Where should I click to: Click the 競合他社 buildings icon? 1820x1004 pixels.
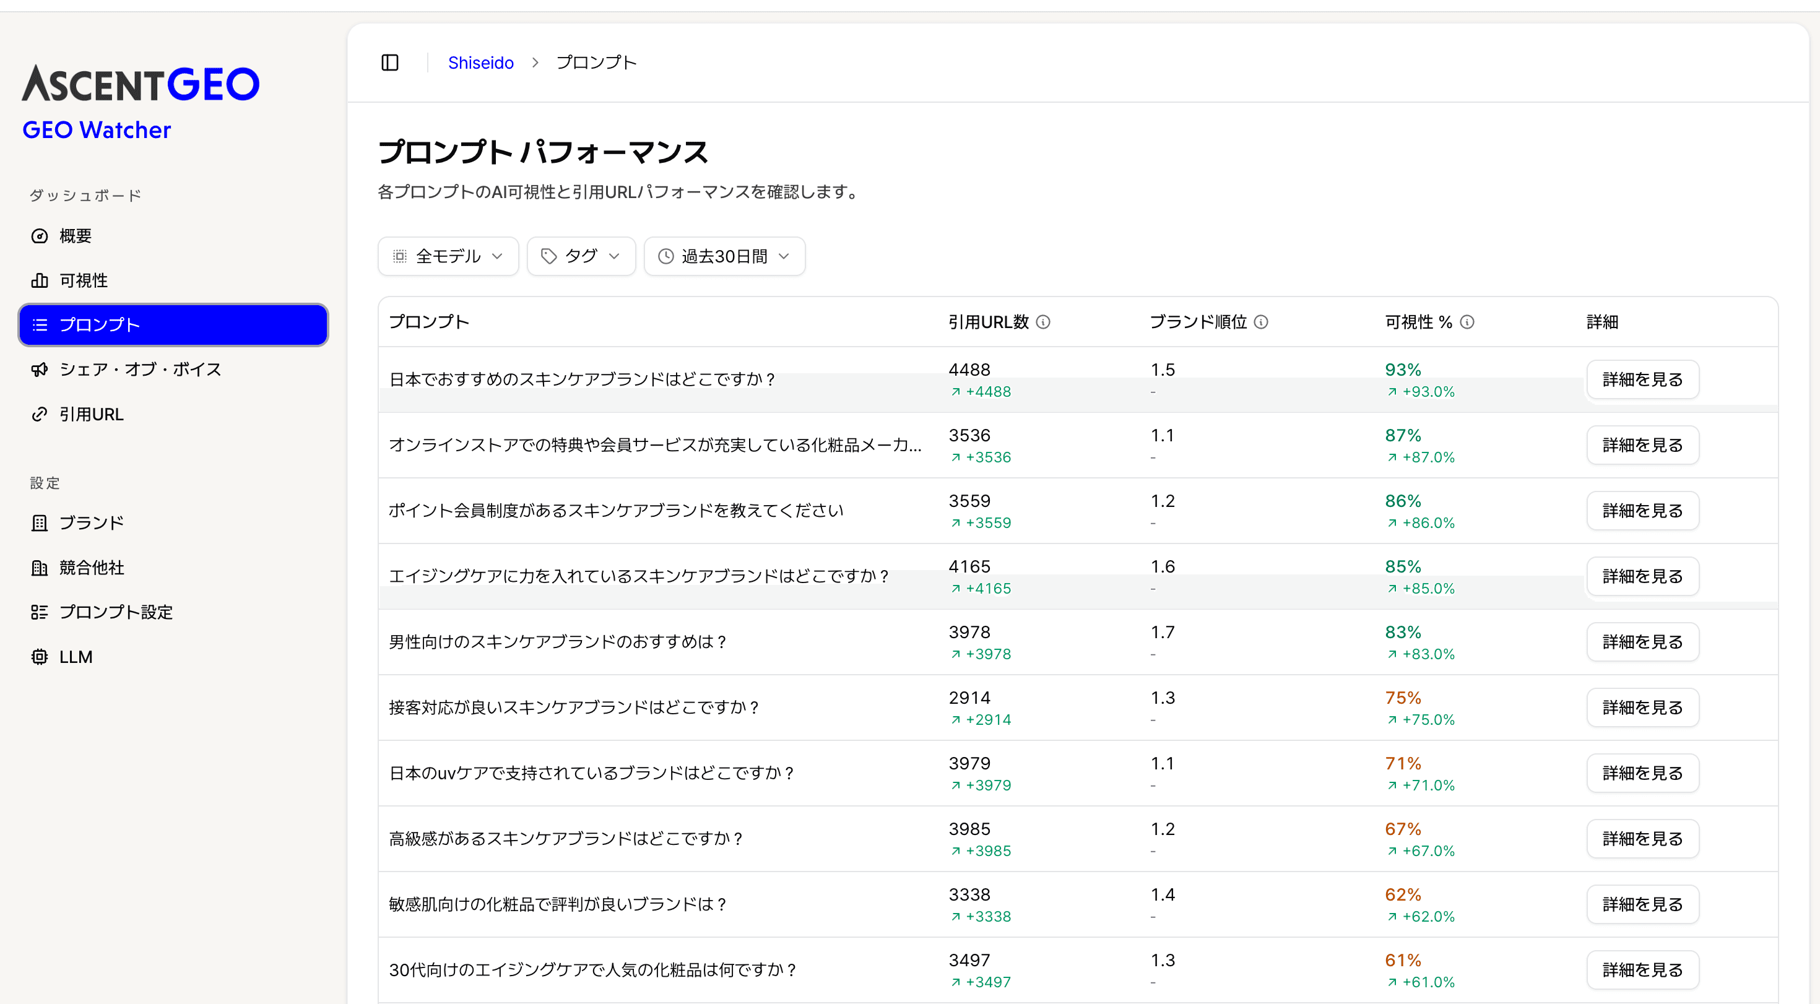pos(40,568)
